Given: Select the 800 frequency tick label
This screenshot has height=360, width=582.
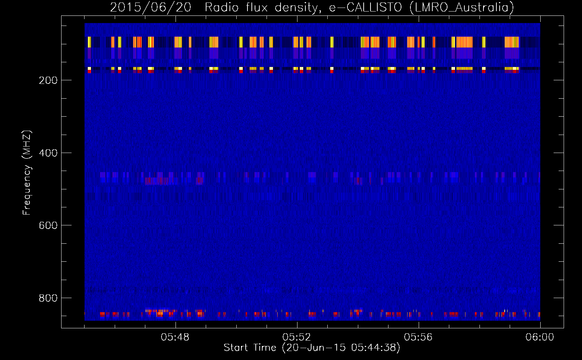Looking at the screenshot, I should tap(48, 298).
